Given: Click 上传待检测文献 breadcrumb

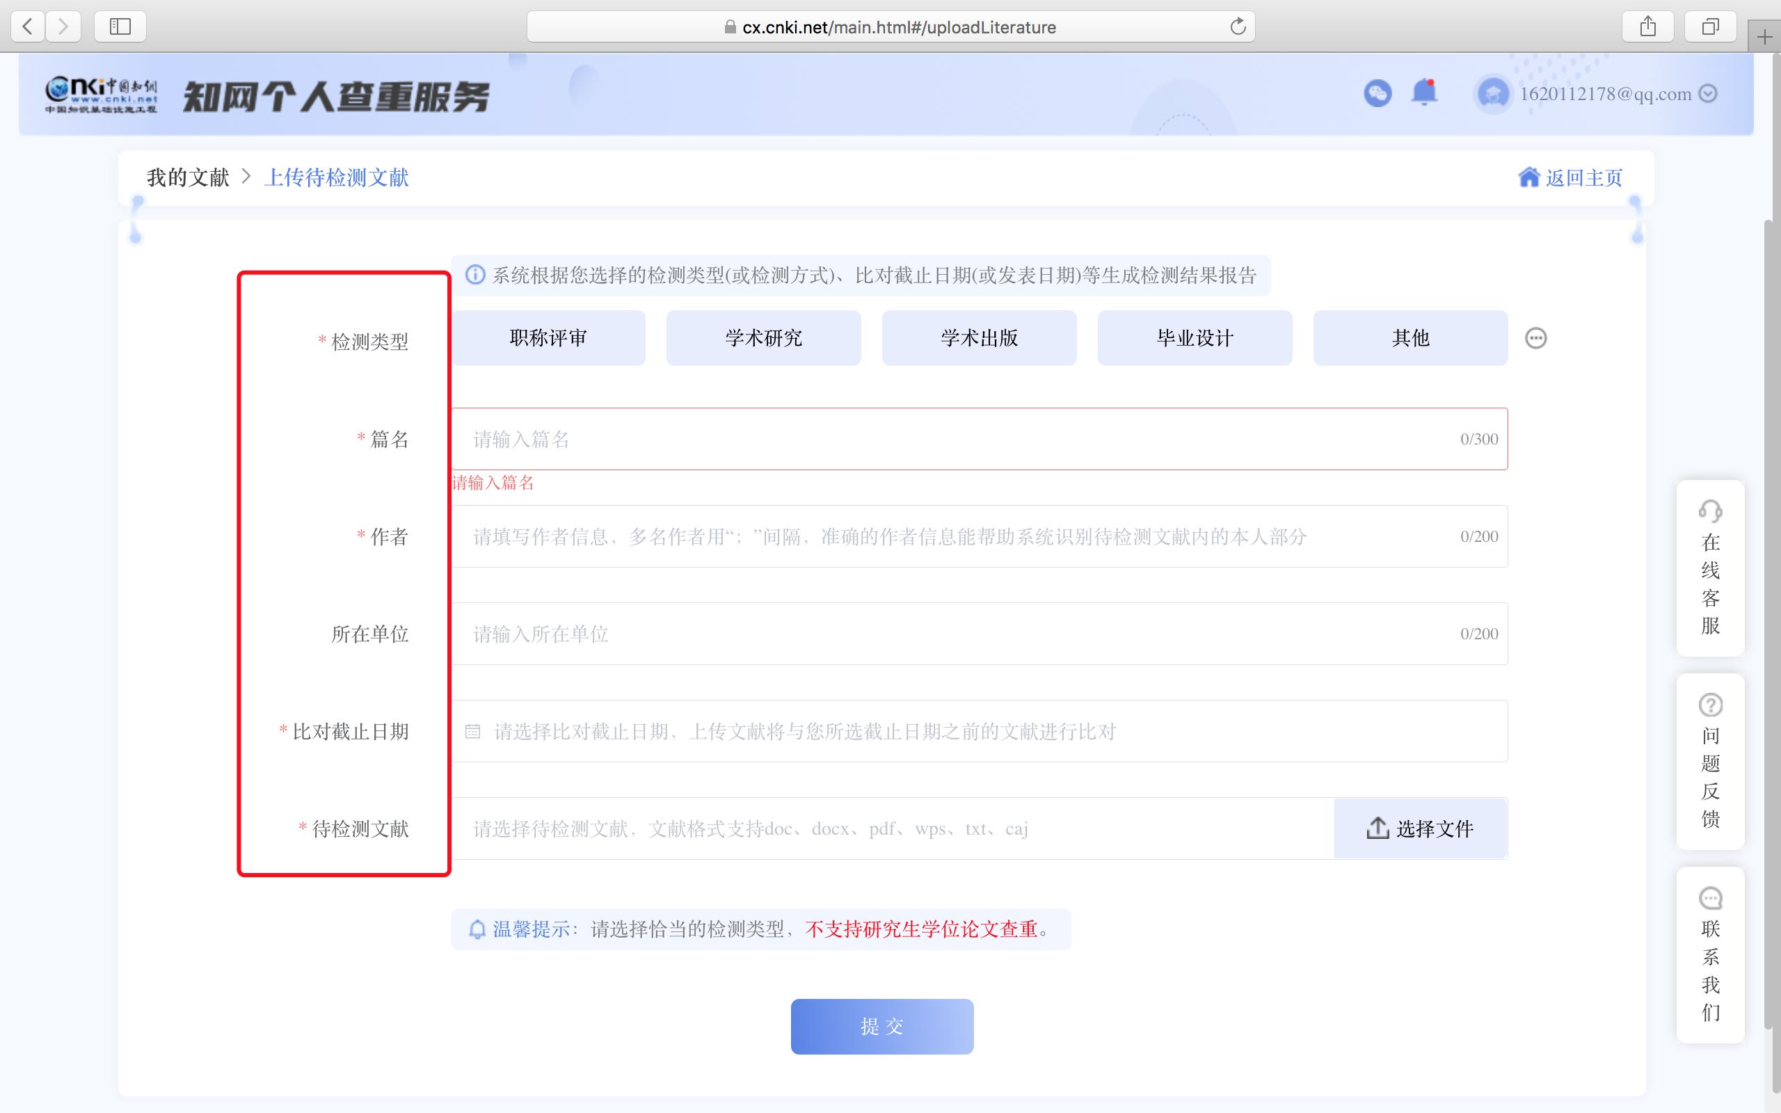Looking at the screenshot, I should [336, 177].
